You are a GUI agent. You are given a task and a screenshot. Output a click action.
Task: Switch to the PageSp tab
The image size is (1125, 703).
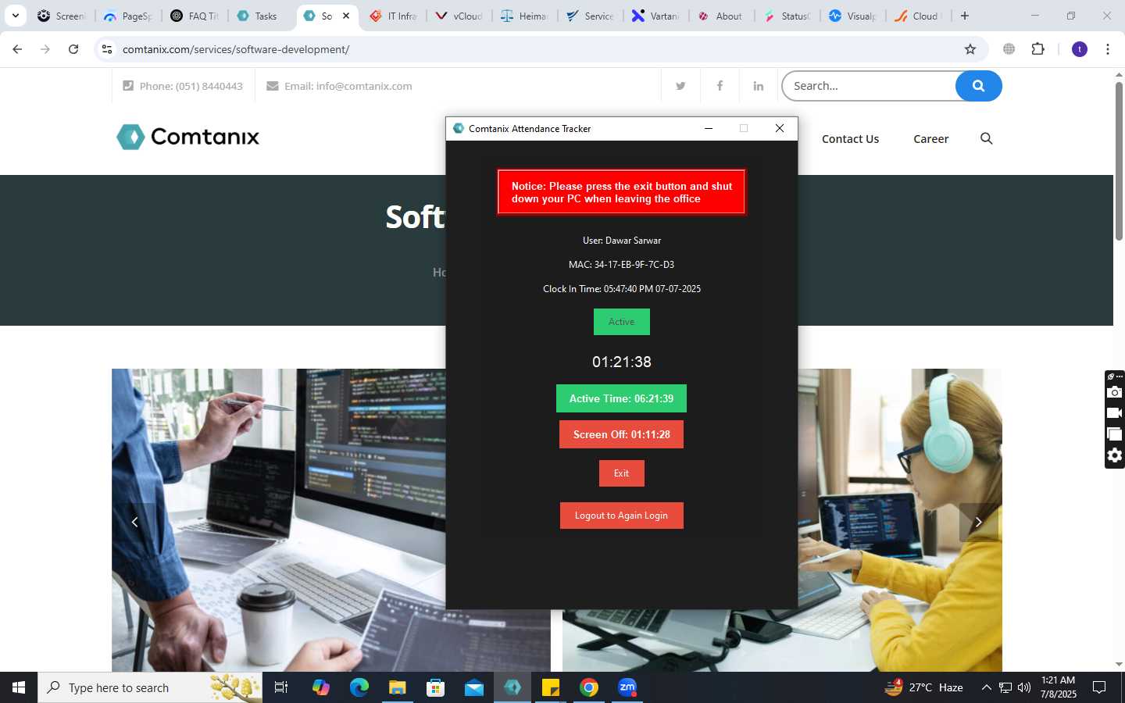[x=129, y=16]
